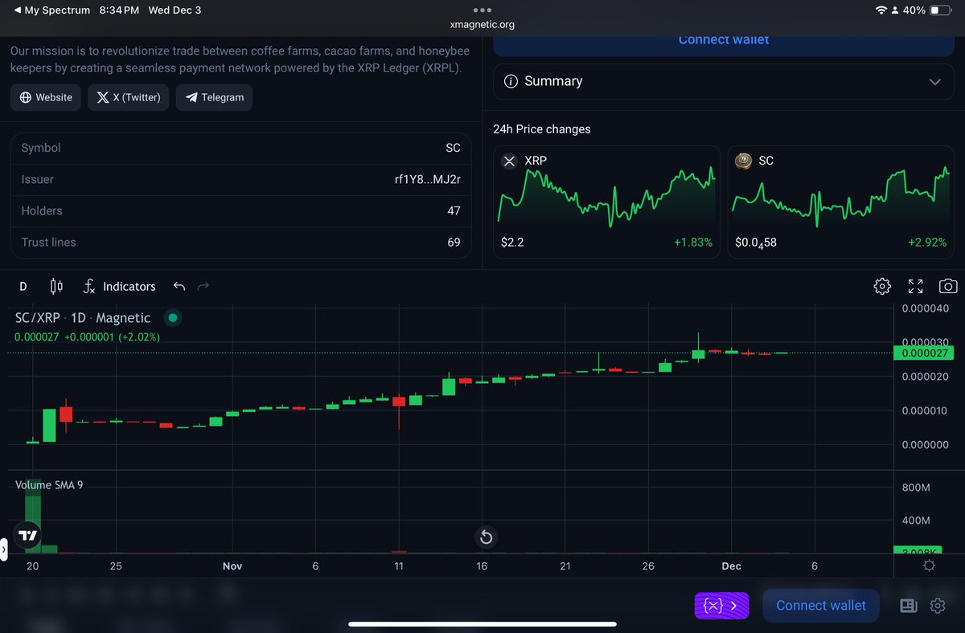
Task: Enter chart fullscreen mode
Action: [x=915, y=286]
